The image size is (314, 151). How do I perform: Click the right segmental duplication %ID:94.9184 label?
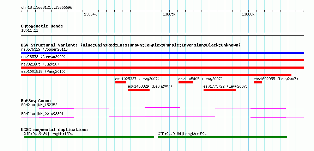pyautogui.click(x=182, y=134)
